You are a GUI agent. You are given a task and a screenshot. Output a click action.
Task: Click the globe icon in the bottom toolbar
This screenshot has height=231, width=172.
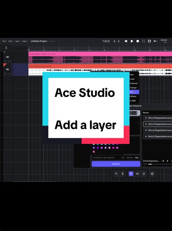[152, 174]
